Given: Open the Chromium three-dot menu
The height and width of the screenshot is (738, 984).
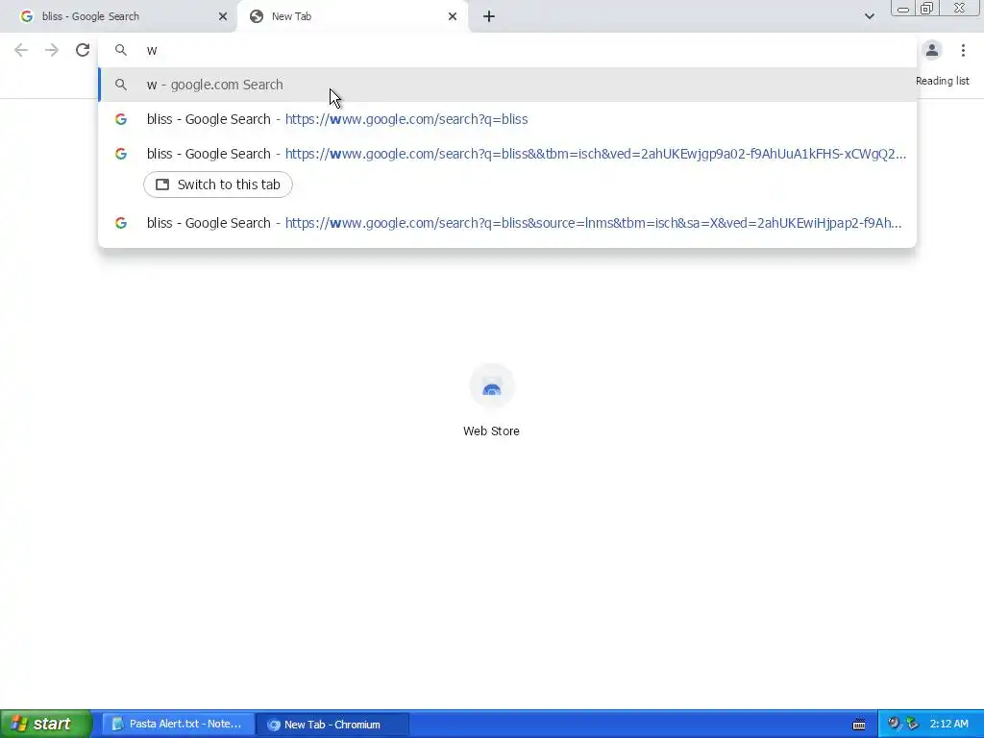Looking at the screenshot, I should tap(963, 50).
